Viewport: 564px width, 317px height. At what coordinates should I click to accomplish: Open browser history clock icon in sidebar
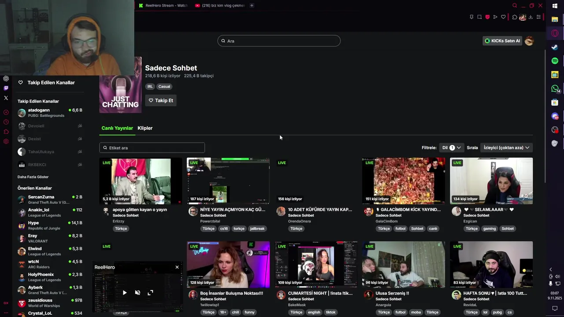point(6,122)
